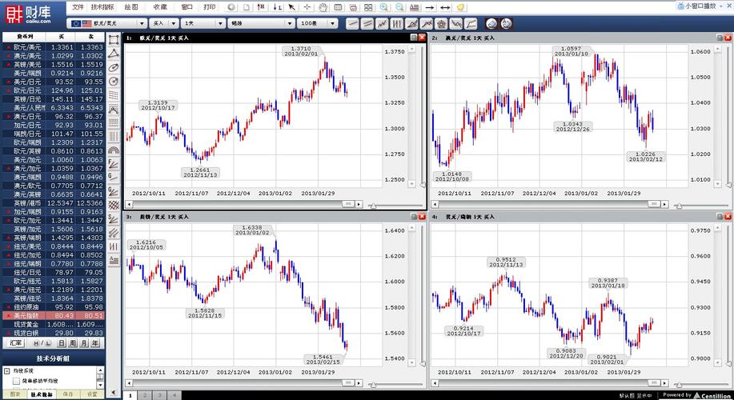Click the pentagon radar indicator icon
The width and height of the screenshot is (734, 400).
pos(441,23)
